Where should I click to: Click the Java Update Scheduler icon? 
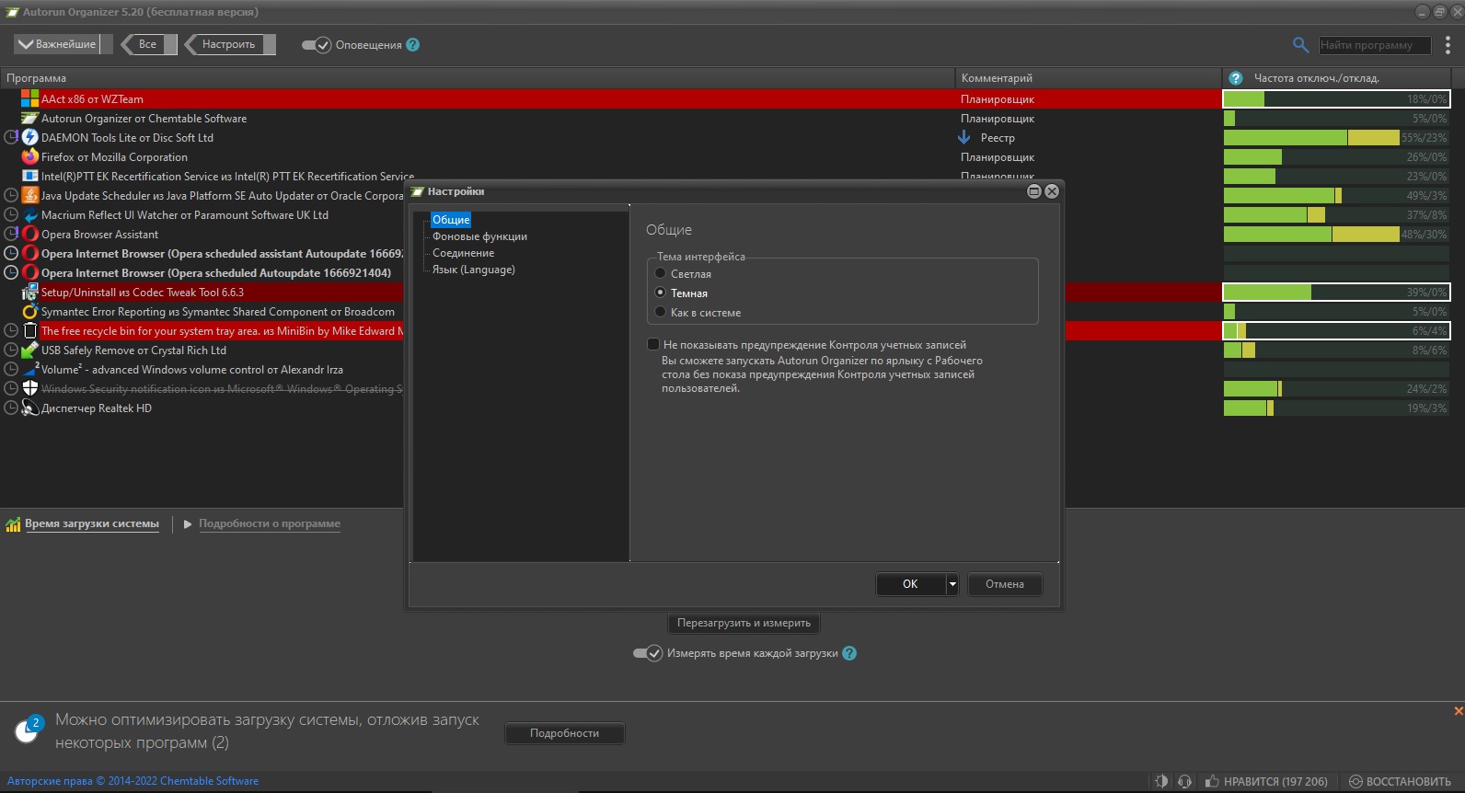tap(29, 195)
